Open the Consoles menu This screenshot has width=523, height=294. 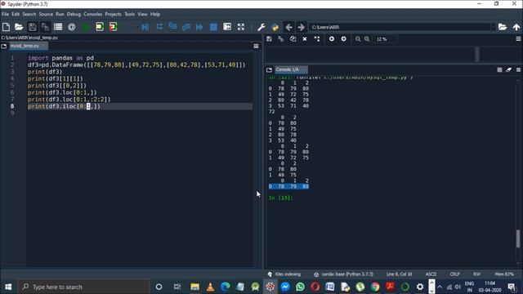click(92, 14)
